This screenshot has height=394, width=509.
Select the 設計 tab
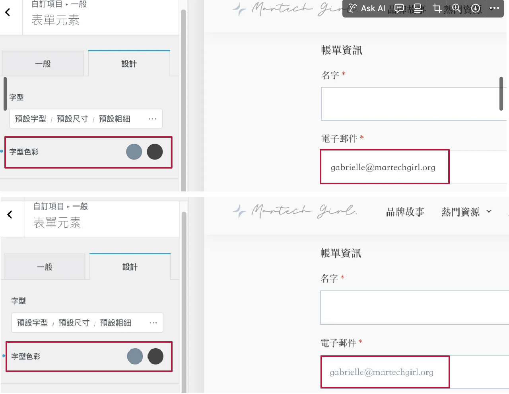pyautogui.click(x=129, y=63)
